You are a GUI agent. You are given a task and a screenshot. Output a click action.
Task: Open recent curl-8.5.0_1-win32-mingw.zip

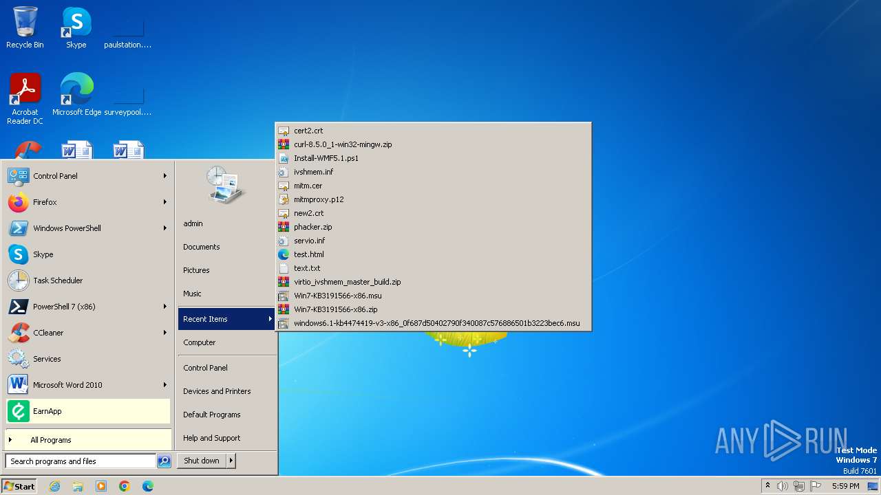[x=433, y=144]
